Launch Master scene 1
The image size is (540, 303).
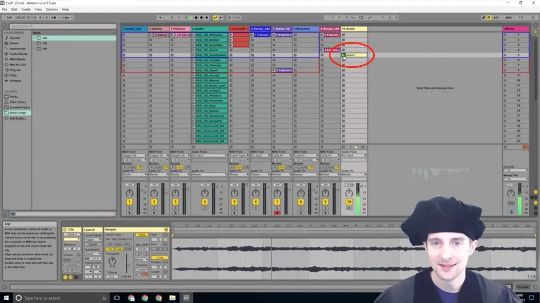505,35
